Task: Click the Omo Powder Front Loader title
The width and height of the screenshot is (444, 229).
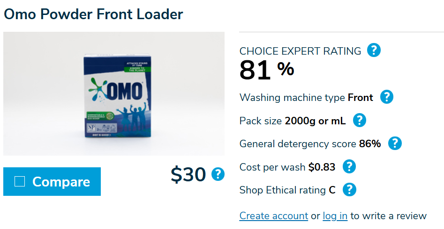Action: click(93, 14)
